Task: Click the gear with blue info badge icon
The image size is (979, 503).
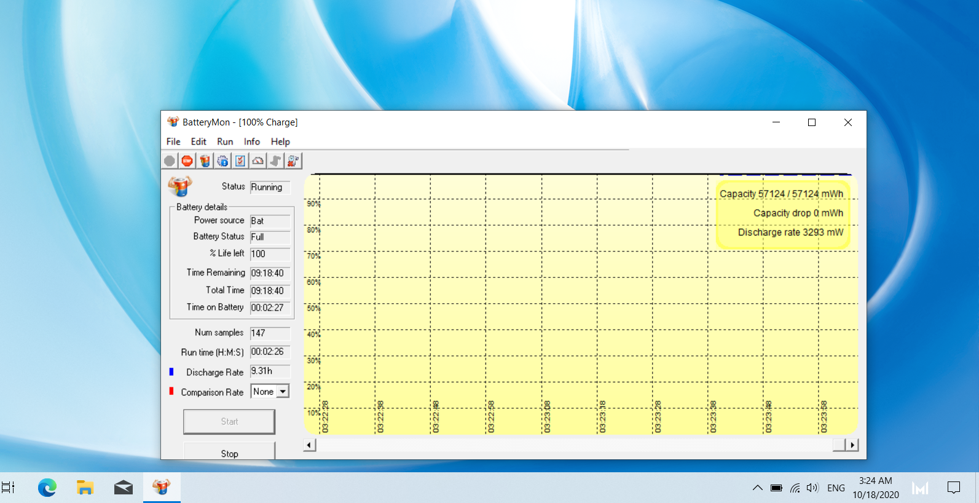Action: pos(223,161)
